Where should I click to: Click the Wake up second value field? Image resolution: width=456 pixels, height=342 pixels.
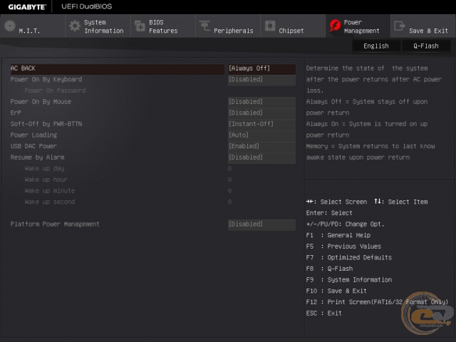(229, 202)
